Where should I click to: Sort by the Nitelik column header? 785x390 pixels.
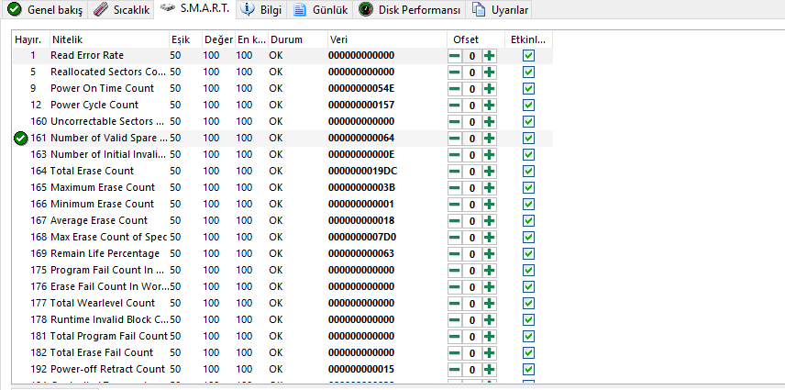[109, 39]
